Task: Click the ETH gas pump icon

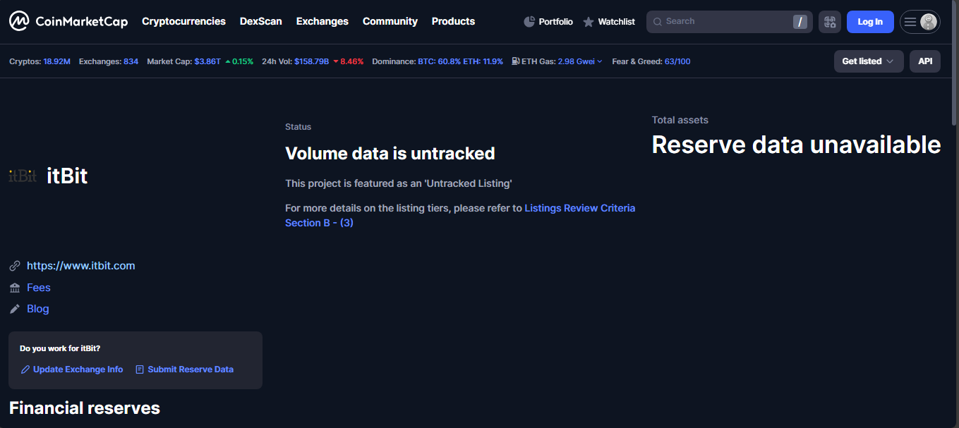Action: point(516,61)
